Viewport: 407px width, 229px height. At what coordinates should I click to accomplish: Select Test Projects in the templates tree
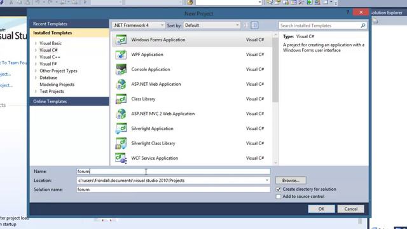pos(52,92)
